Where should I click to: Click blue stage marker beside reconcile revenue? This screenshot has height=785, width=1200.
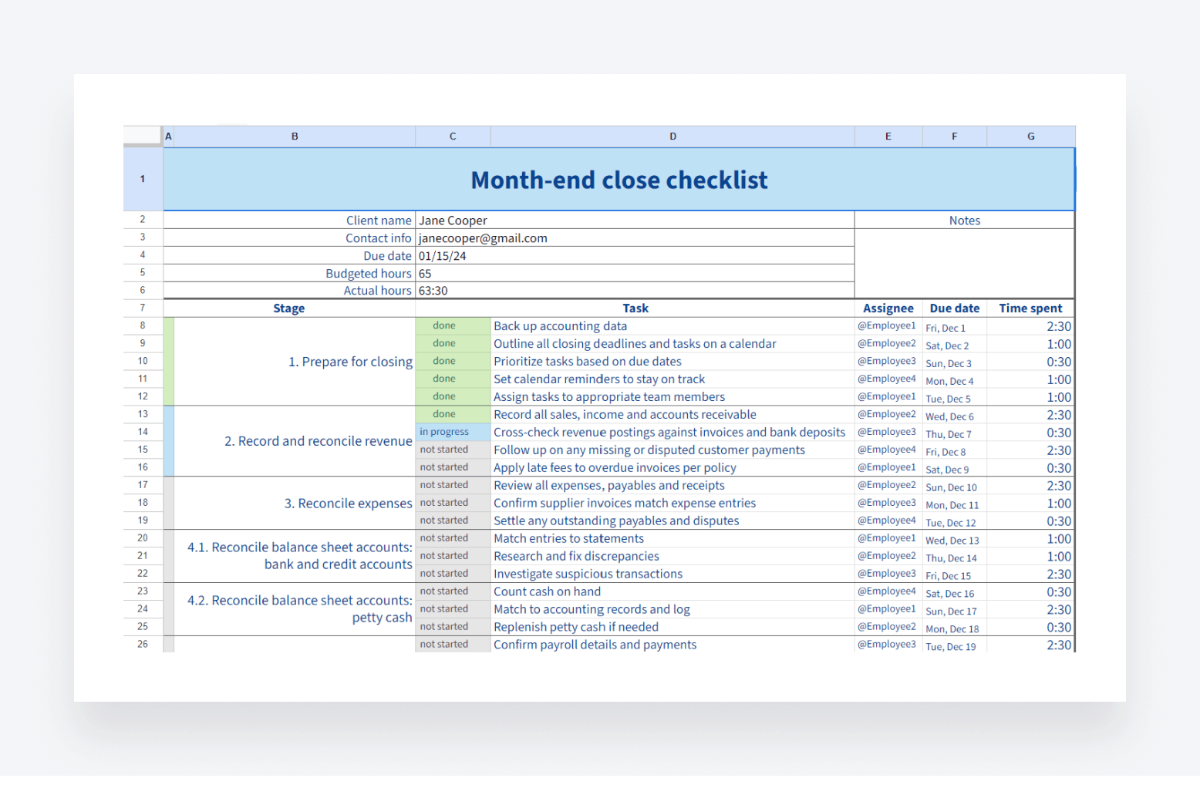pyautogui.click(x=169, y=441)
